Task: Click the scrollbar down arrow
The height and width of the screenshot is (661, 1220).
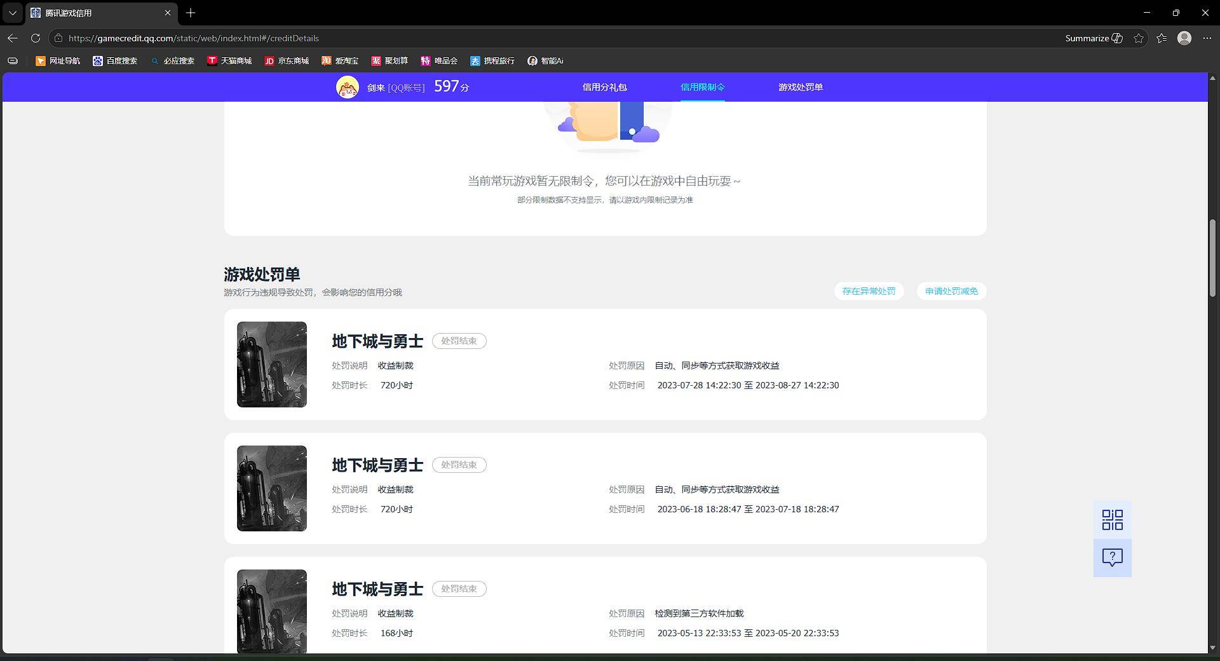Action: [x=1213, y=648]
